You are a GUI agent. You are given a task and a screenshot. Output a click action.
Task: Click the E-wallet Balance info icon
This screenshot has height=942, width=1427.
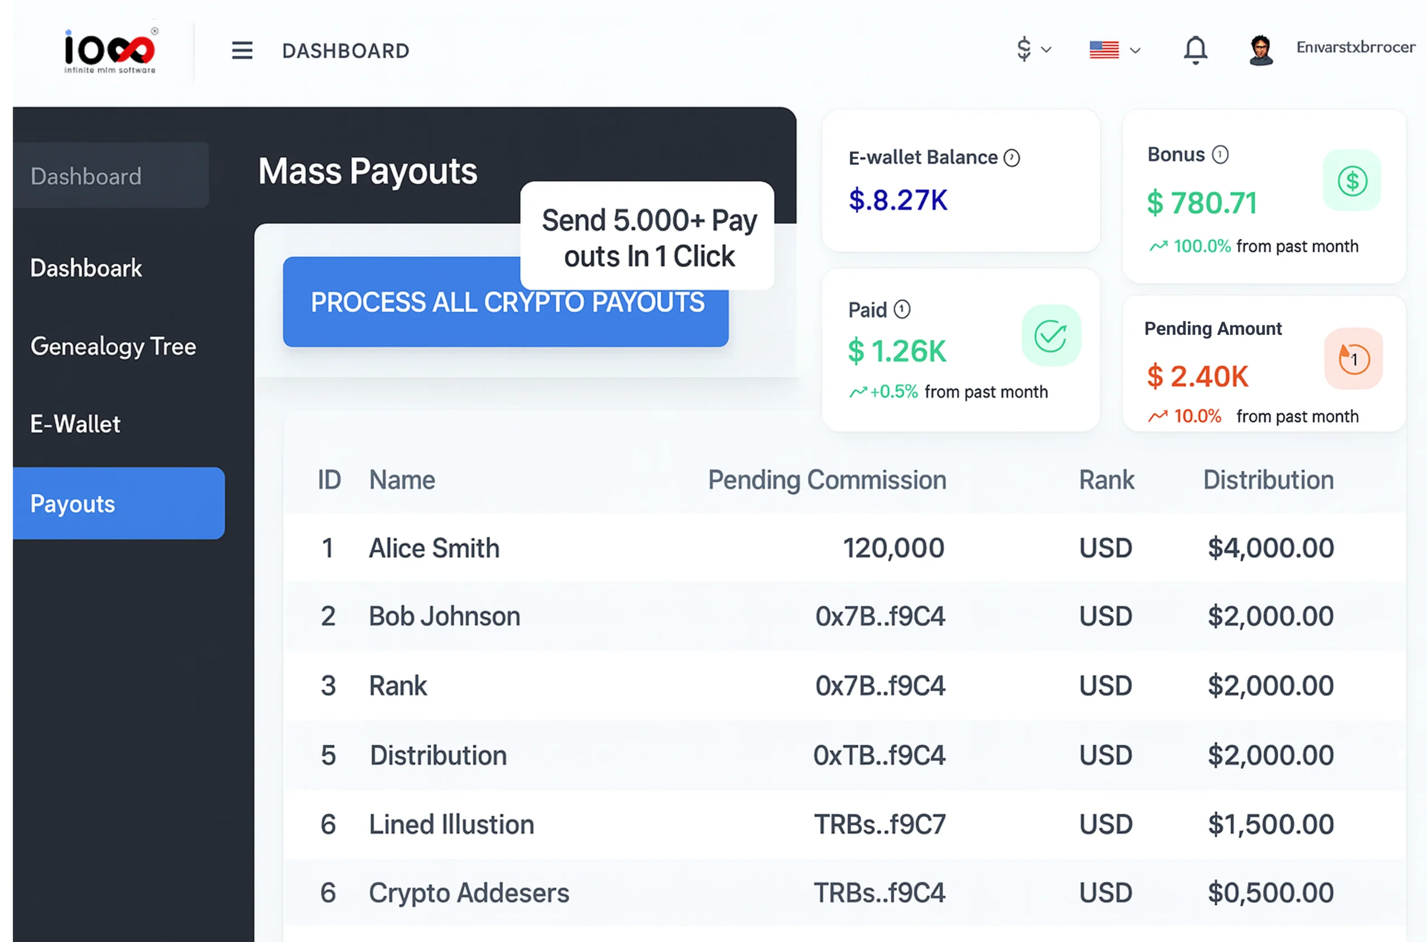pos(1012,158)
